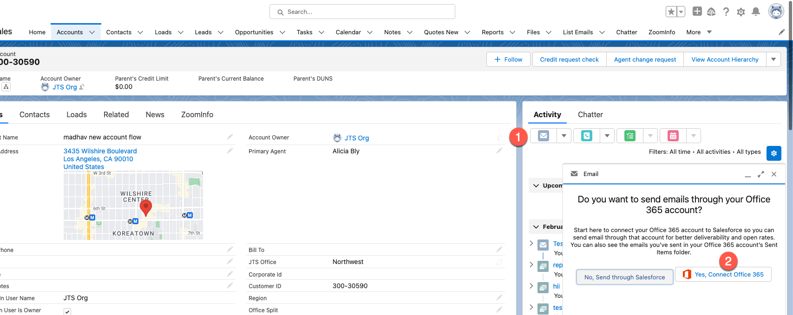
Task: Click the Change Owner icon beside the header's JTS Org
Action: pos(82,87)
